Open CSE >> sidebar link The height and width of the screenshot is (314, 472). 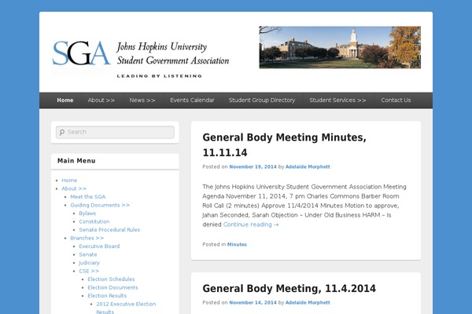pos(89,271)
